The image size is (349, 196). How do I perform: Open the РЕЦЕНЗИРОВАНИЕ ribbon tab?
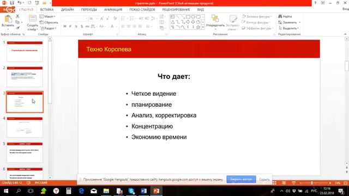176,10
